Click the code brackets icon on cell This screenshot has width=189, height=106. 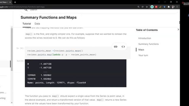(x=123, y=47)
